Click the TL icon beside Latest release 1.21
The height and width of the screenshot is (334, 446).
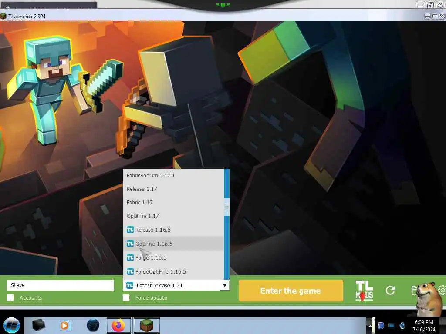(x=130, y=285)
